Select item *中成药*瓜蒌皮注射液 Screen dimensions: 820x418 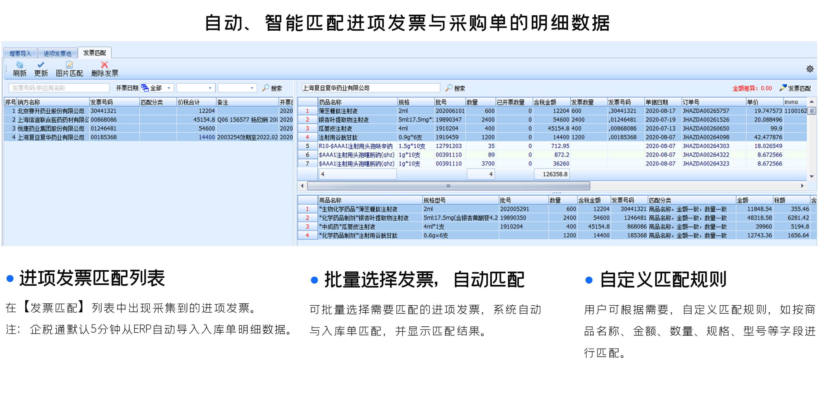click(x=557, y=227)
